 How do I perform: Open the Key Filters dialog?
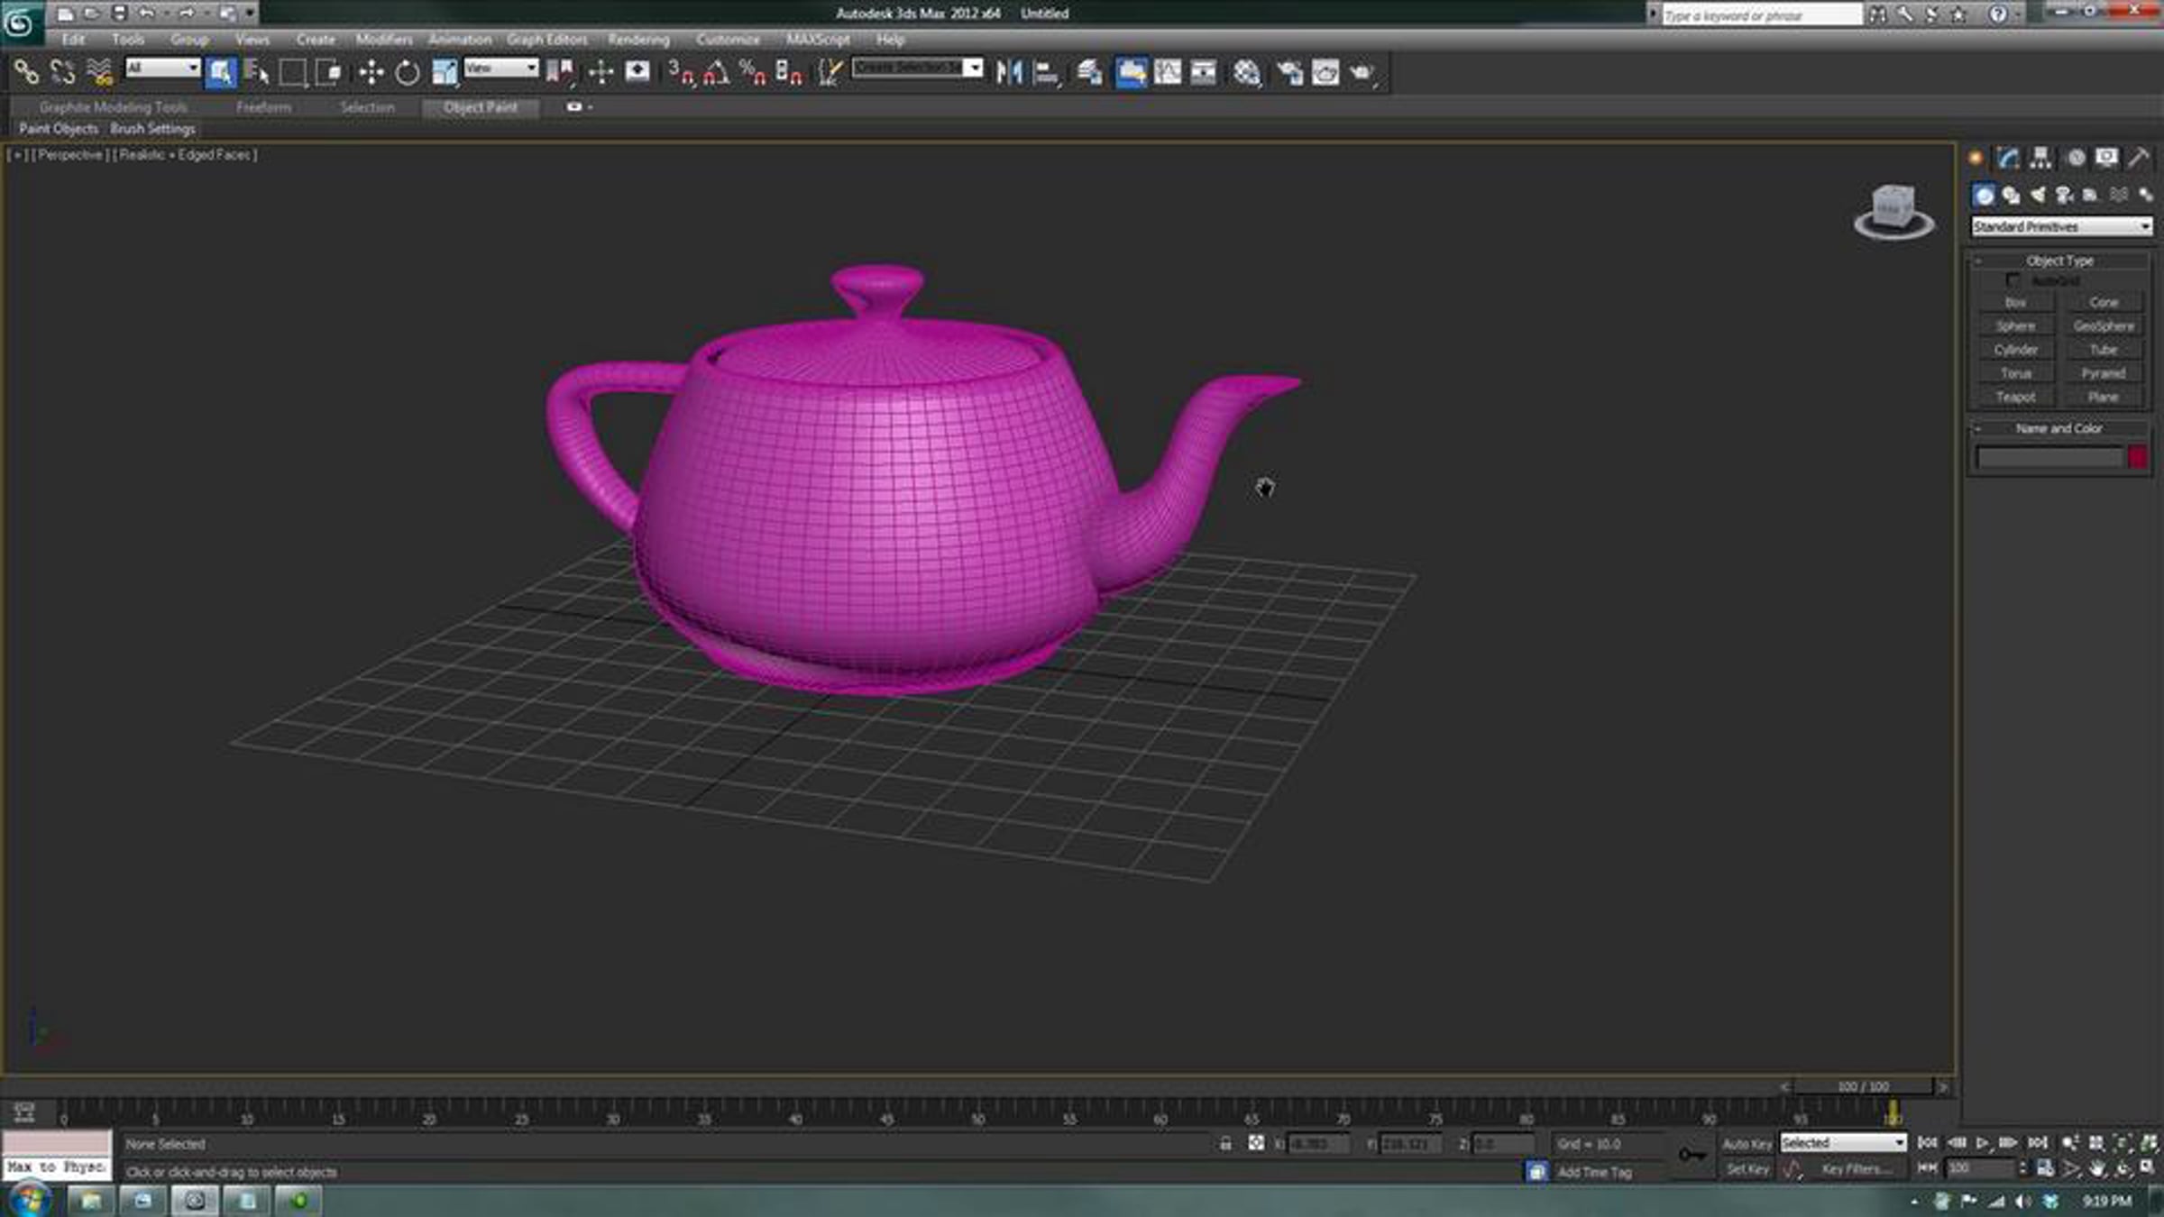coord(1856,1169)
